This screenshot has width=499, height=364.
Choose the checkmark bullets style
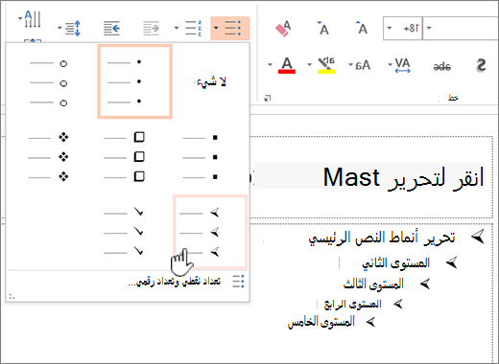[124, 233]
